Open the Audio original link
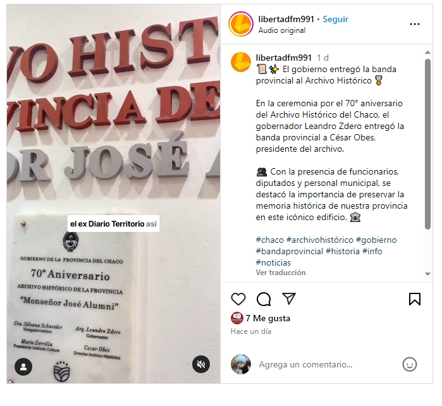This screenshot has width=442, height=406. click(x=282, y=30)
